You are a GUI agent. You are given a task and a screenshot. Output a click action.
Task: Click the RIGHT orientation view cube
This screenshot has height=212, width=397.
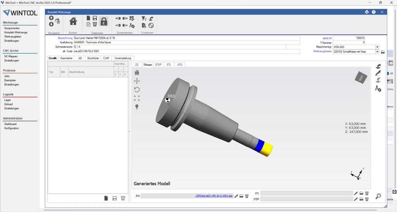(361, 78)
